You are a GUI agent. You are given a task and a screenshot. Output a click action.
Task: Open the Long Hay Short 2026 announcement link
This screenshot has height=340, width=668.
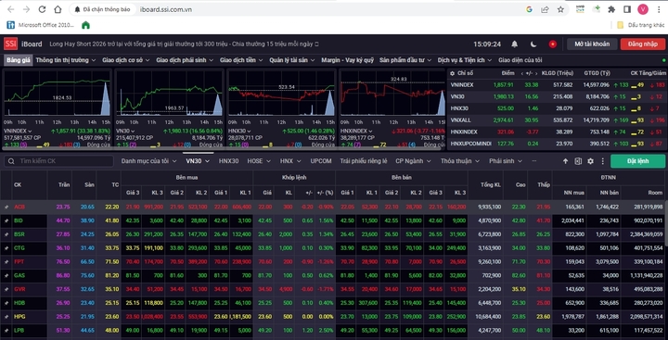[x=184, y=44]
